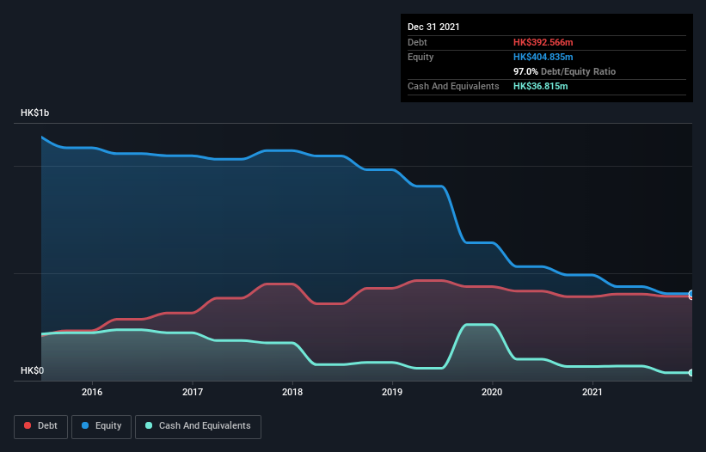Toggle the Debt series legend button
Image resolution: width=706 pixels, height=452 pixels.
point(40,426)
